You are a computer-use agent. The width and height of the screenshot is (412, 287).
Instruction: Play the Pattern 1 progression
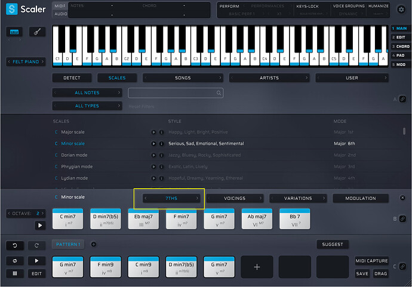[36, 261]
